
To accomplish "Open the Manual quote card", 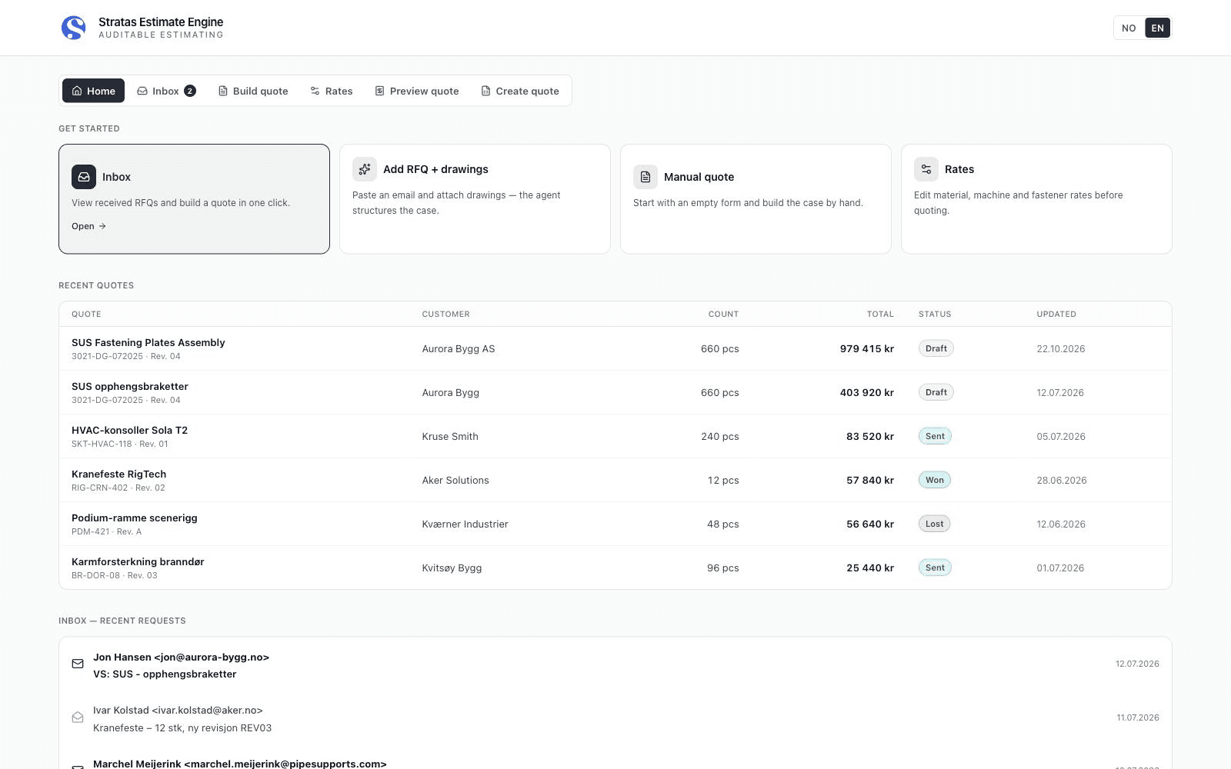I will [756, 199].
